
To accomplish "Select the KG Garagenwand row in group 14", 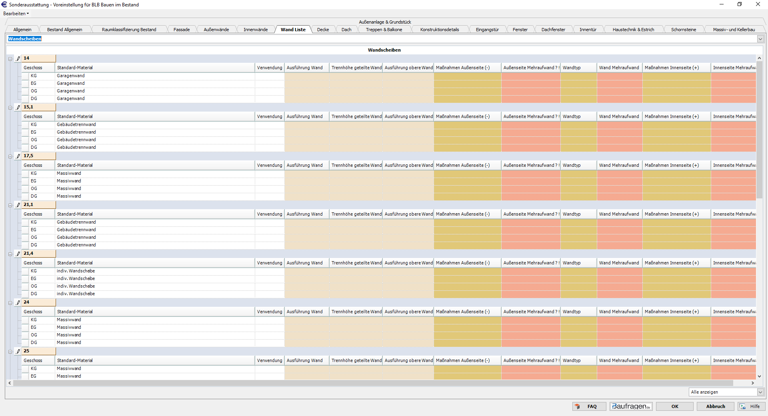I will pos(70,76).
